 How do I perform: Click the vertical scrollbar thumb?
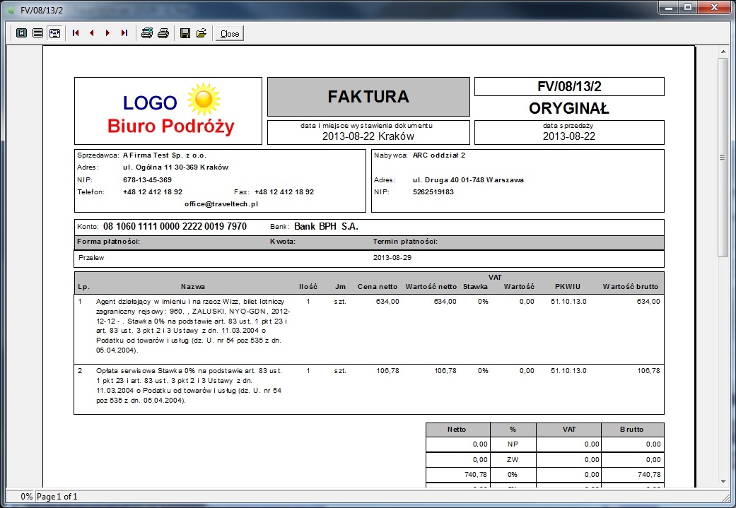pos(723,158)
